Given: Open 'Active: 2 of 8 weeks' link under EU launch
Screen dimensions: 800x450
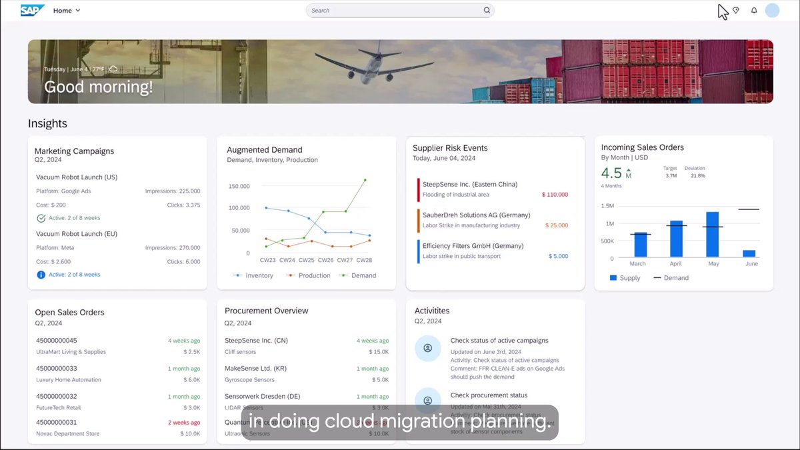Looking at the screenshot, I should point(75,275).
